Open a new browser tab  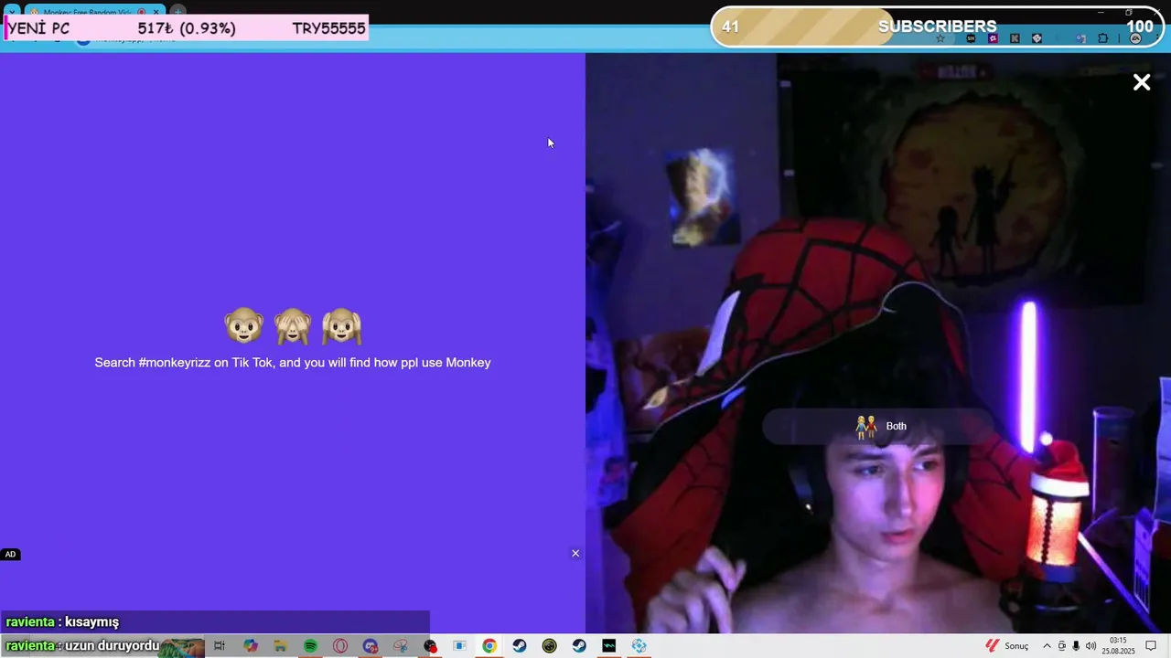pyautogui.click(x=178, y=12)
